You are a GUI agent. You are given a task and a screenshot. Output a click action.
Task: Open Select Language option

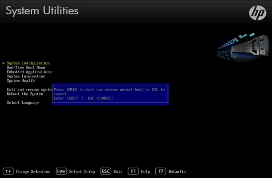point(23,103)
